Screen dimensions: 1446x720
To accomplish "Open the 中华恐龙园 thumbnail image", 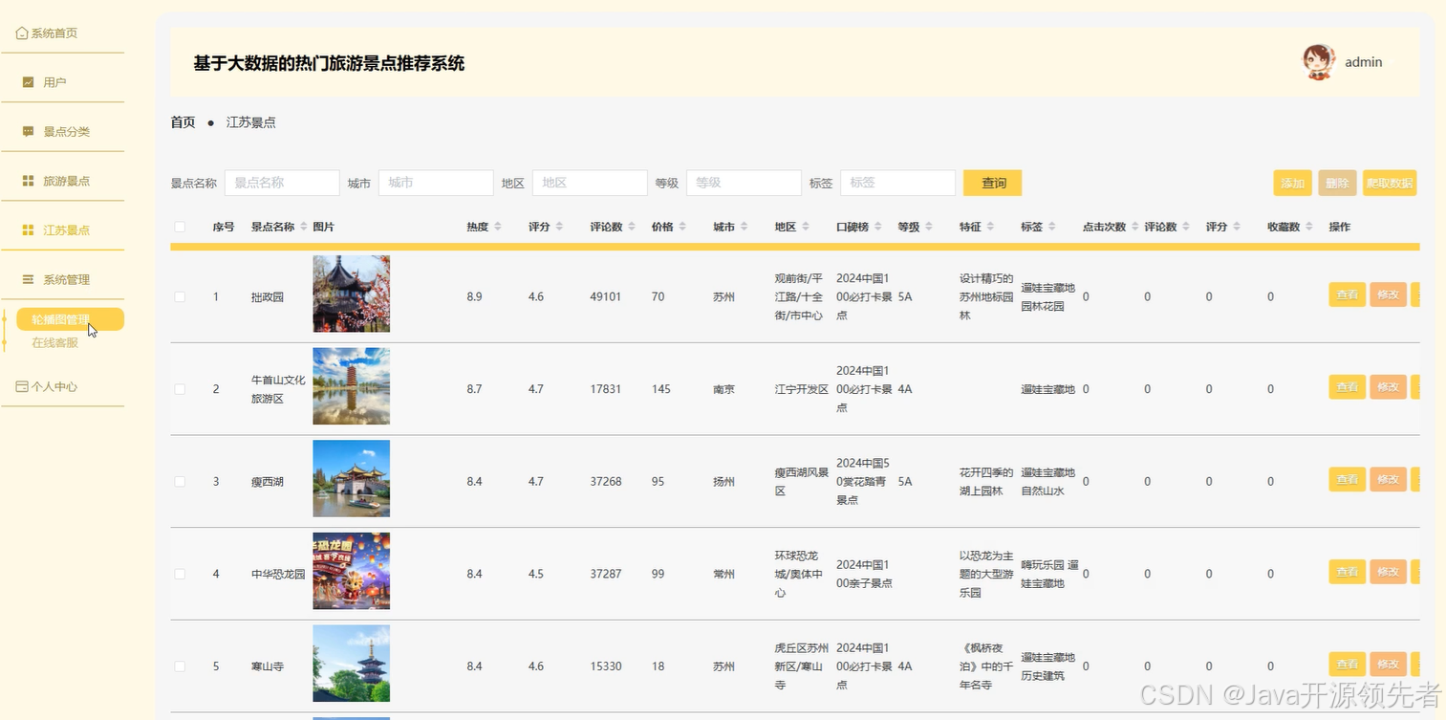I will point(351,571).
